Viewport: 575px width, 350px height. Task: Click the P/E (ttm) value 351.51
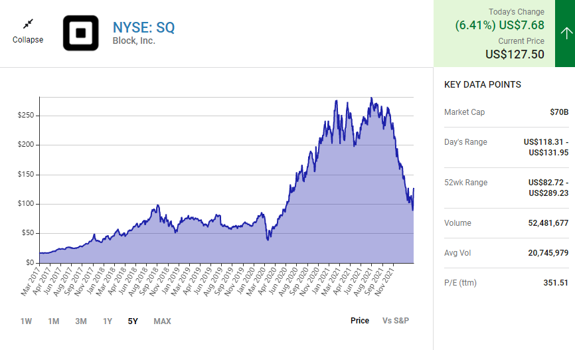[556, 283]
